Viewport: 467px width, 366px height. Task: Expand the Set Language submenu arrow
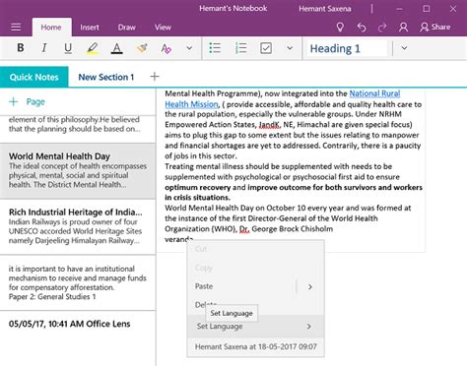[308, 327]
